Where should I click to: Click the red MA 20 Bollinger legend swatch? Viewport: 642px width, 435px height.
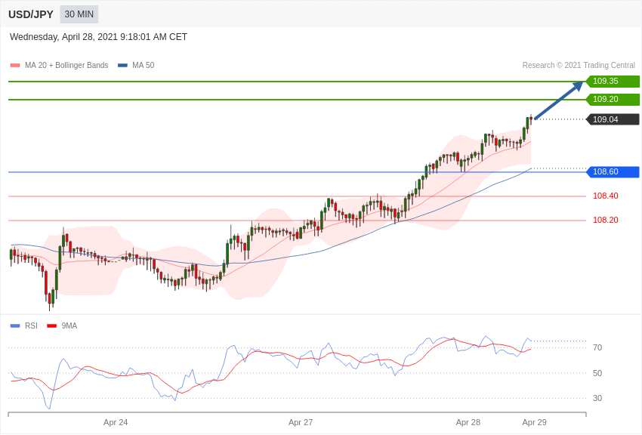(x=15, y=66)
